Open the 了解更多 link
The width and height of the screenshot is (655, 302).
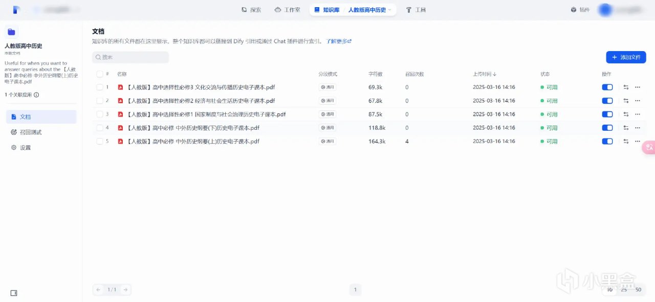339,41
